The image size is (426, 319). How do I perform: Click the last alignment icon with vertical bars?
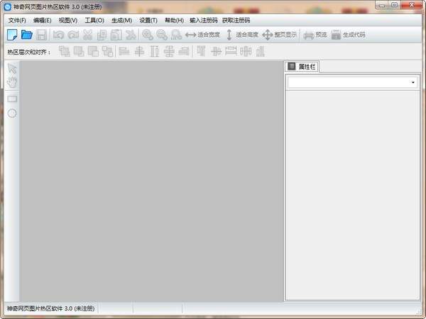261,51
